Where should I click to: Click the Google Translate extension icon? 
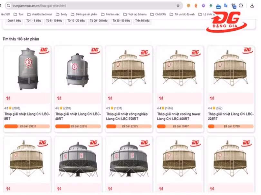click(226, 6)
